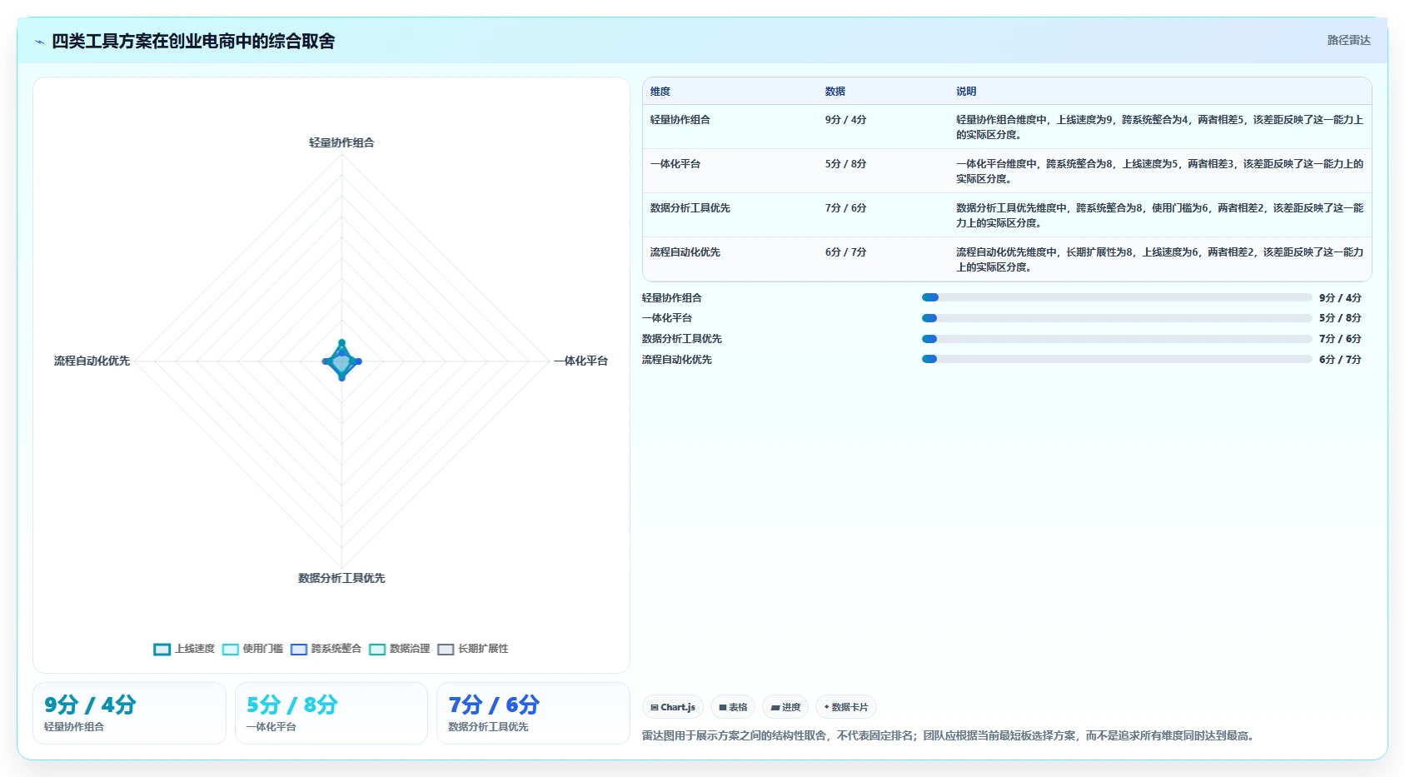Open the 7分 / 6分 数据分析工具优先 summary card

coord(533,714)
